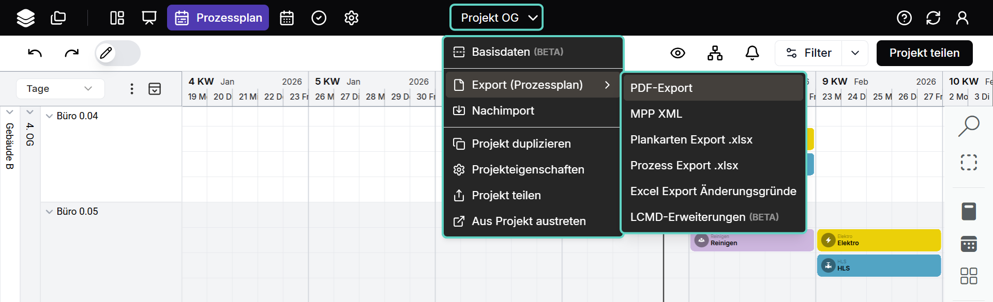Open the help question mark icon
This screenshot has height=302, width=993.
click(904, 18)
